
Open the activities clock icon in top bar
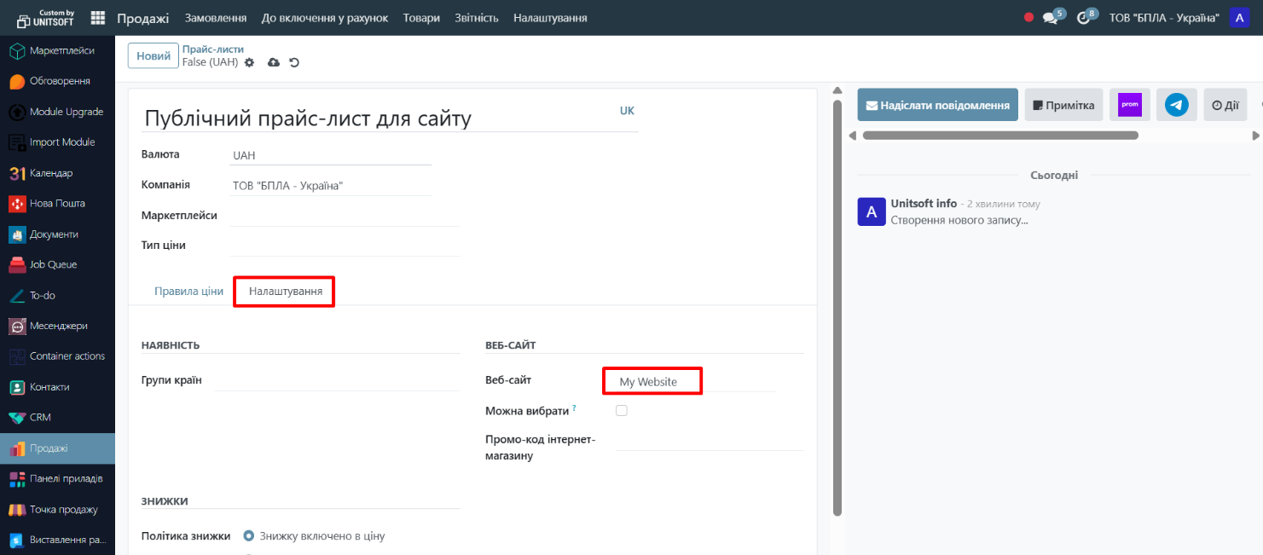click(1083, 18)
